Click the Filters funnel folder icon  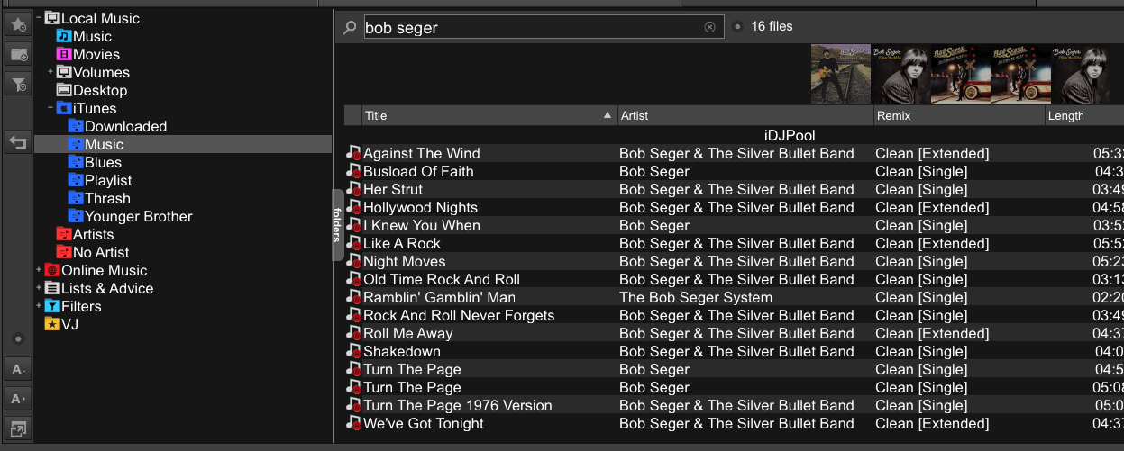click(52, 306)
